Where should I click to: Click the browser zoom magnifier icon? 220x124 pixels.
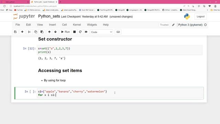pos(189,6)
